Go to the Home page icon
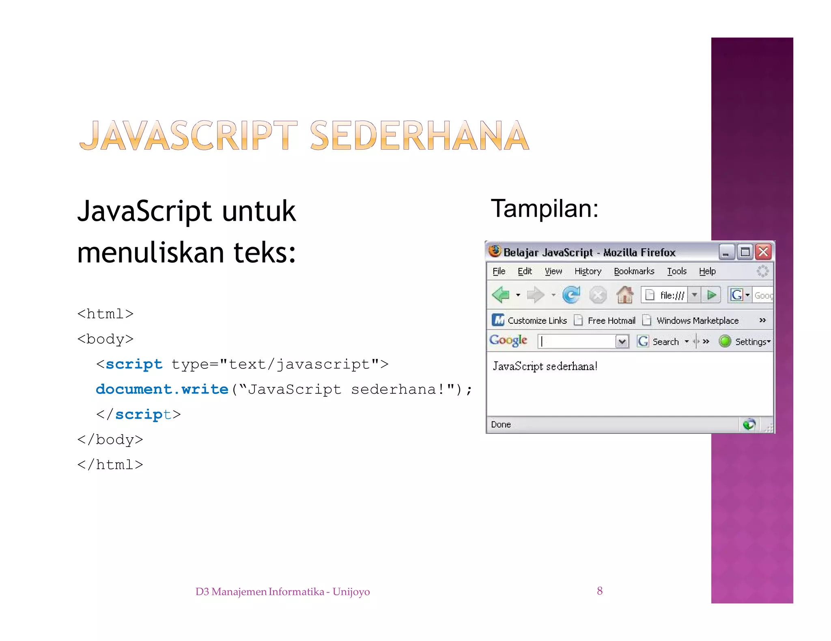 point(625,295)
